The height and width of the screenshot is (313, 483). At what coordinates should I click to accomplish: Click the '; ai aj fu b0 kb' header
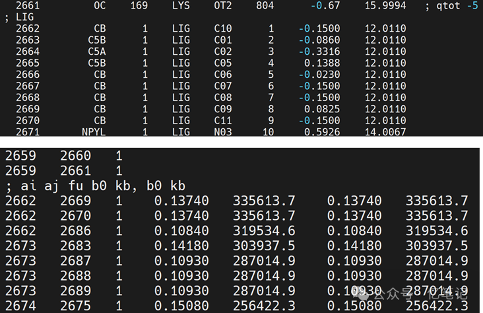95,186
